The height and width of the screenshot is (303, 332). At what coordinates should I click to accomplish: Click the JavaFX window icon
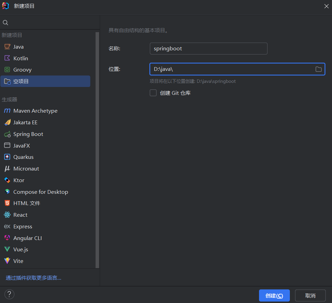pyautogui.click(x=7, y=146)
